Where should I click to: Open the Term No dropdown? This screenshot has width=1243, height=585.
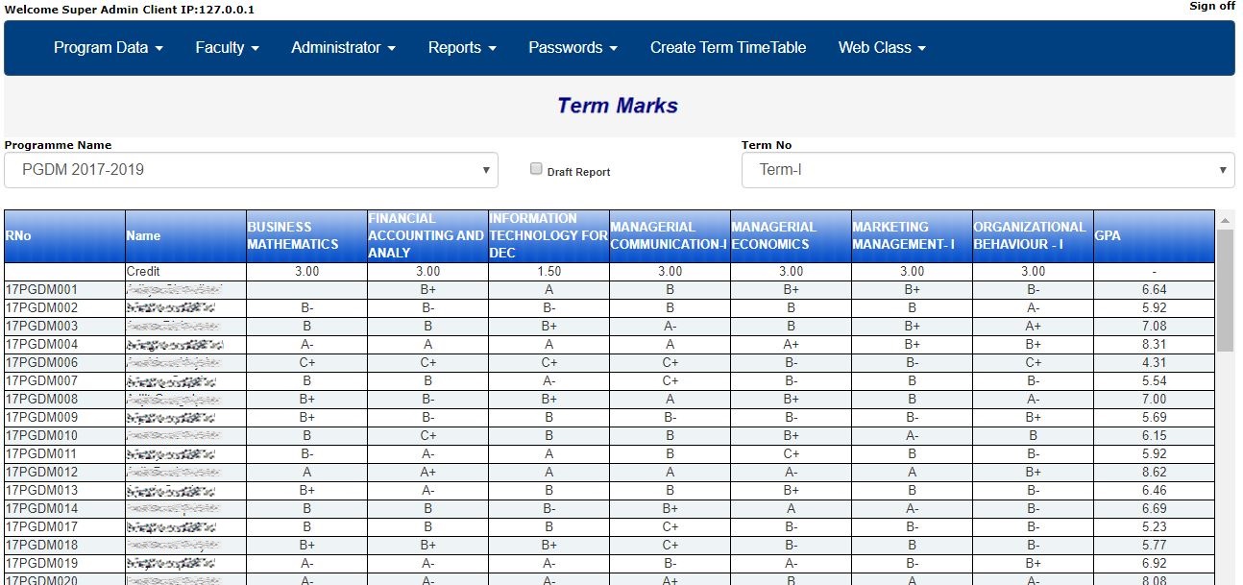987,169
